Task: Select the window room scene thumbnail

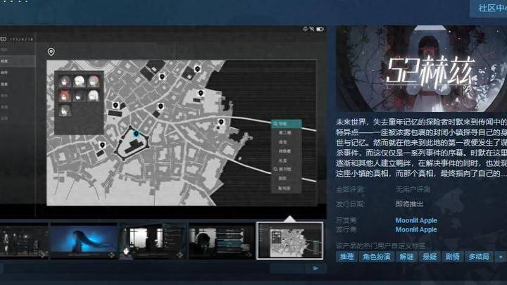Action: (153, 241)
